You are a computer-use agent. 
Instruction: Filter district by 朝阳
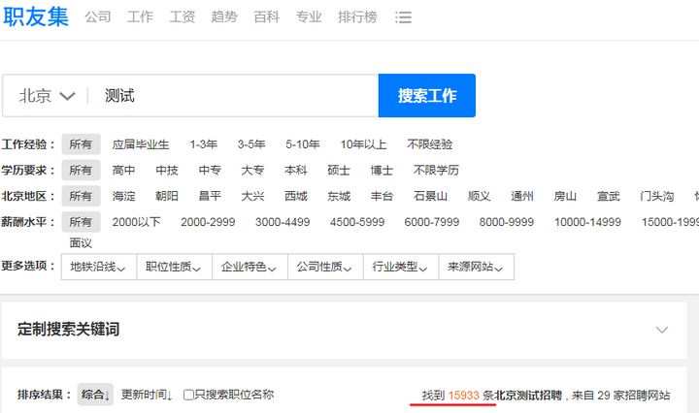[167, 196]
